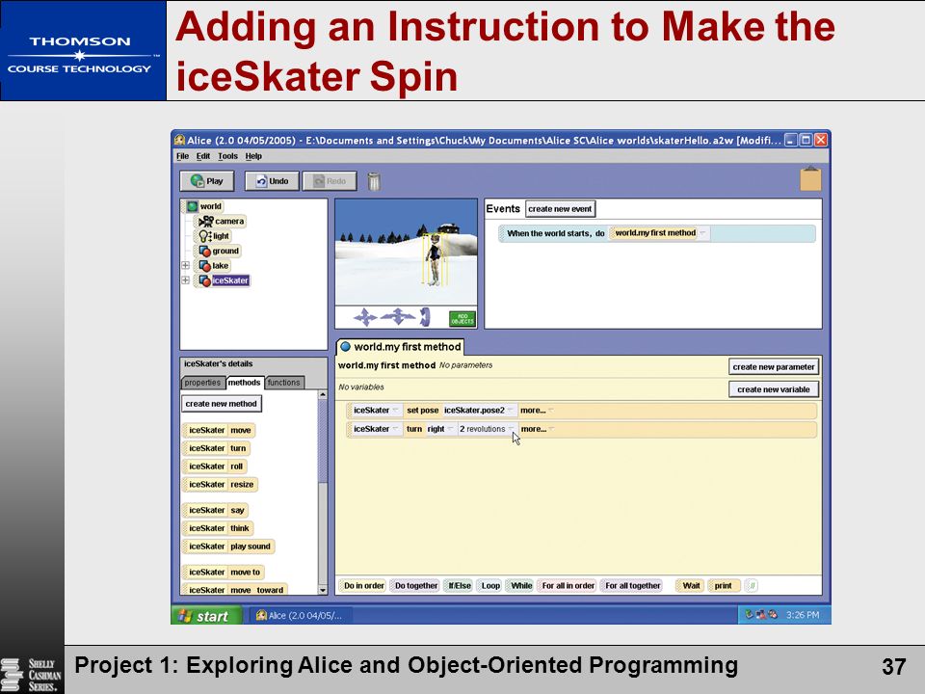Click the Loop tile

pyautogui.click(x=490, y=585)
